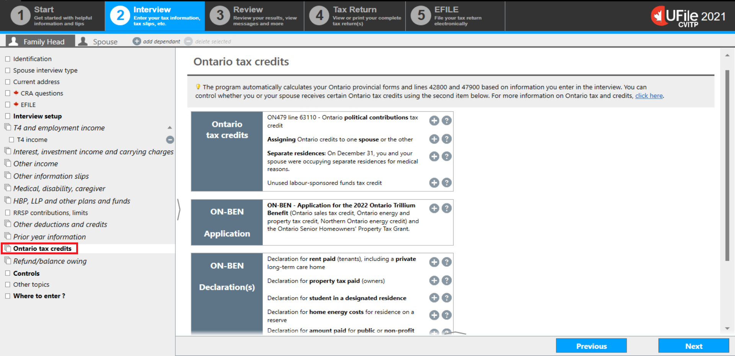735x356 pixels.
Task: Open Medical, disability, caregiver section
Action: (59, 189)
